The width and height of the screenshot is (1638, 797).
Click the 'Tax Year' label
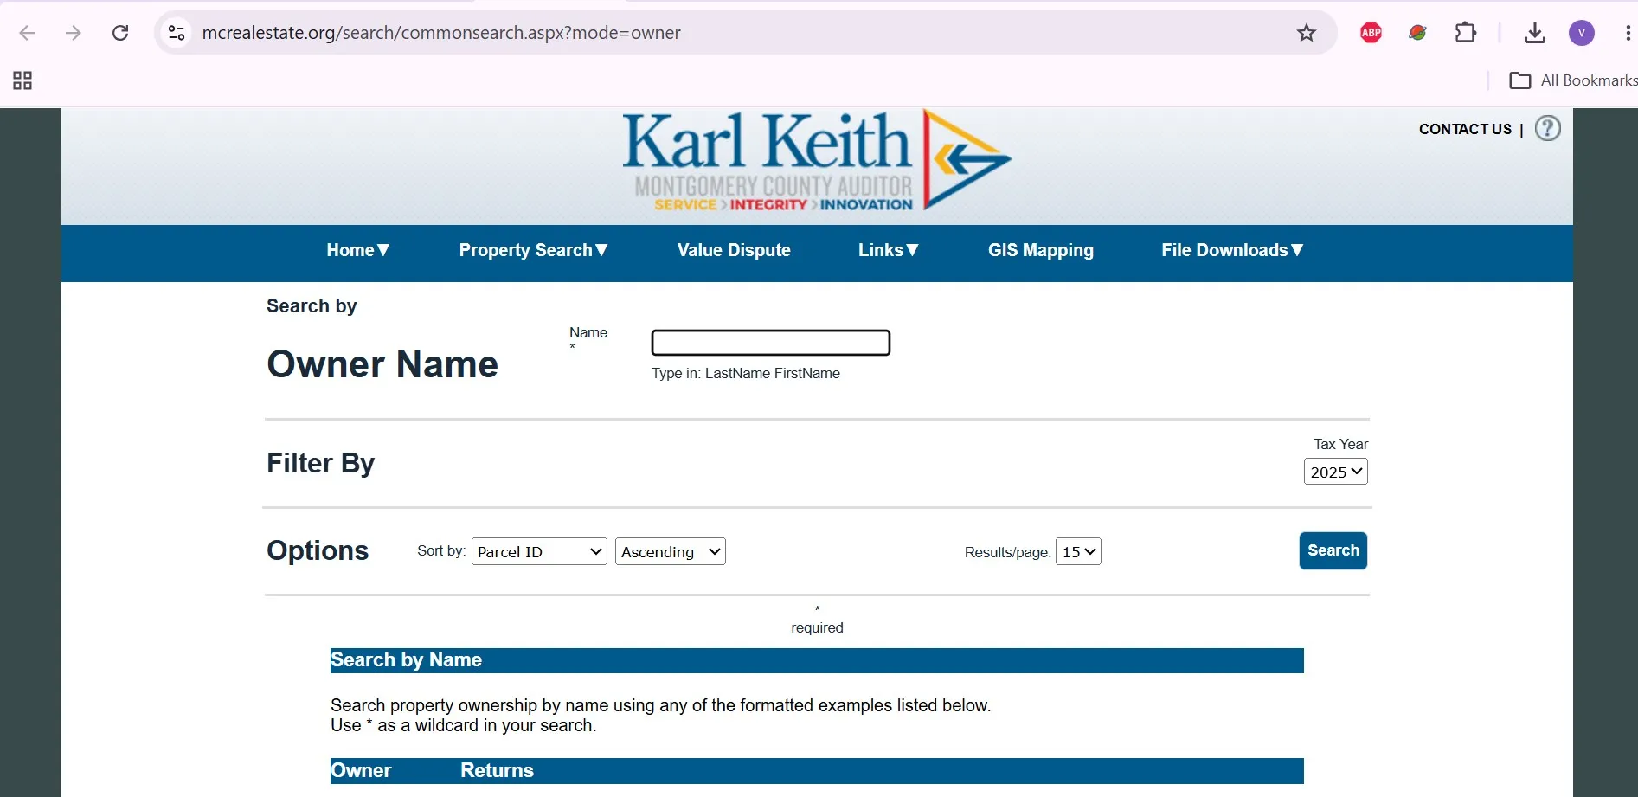(x=1340, y=444)
